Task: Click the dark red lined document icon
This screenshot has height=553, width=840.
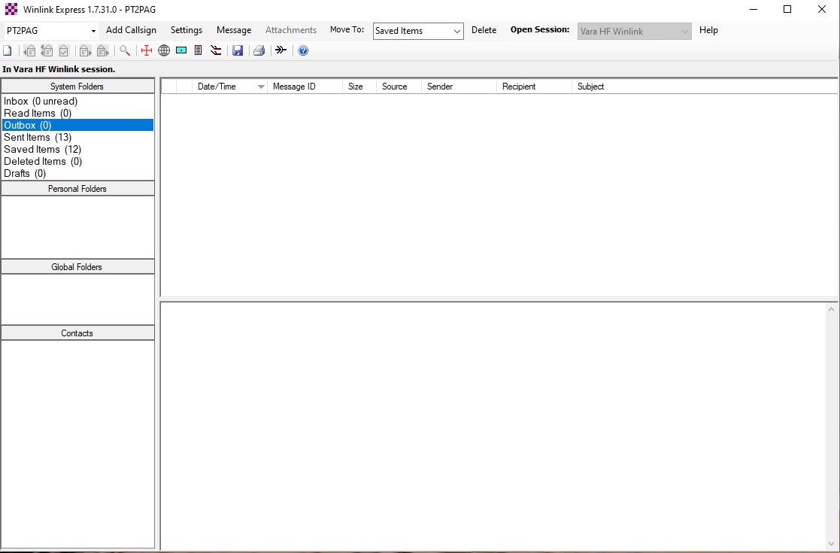Action: click(x=199, y=50)
